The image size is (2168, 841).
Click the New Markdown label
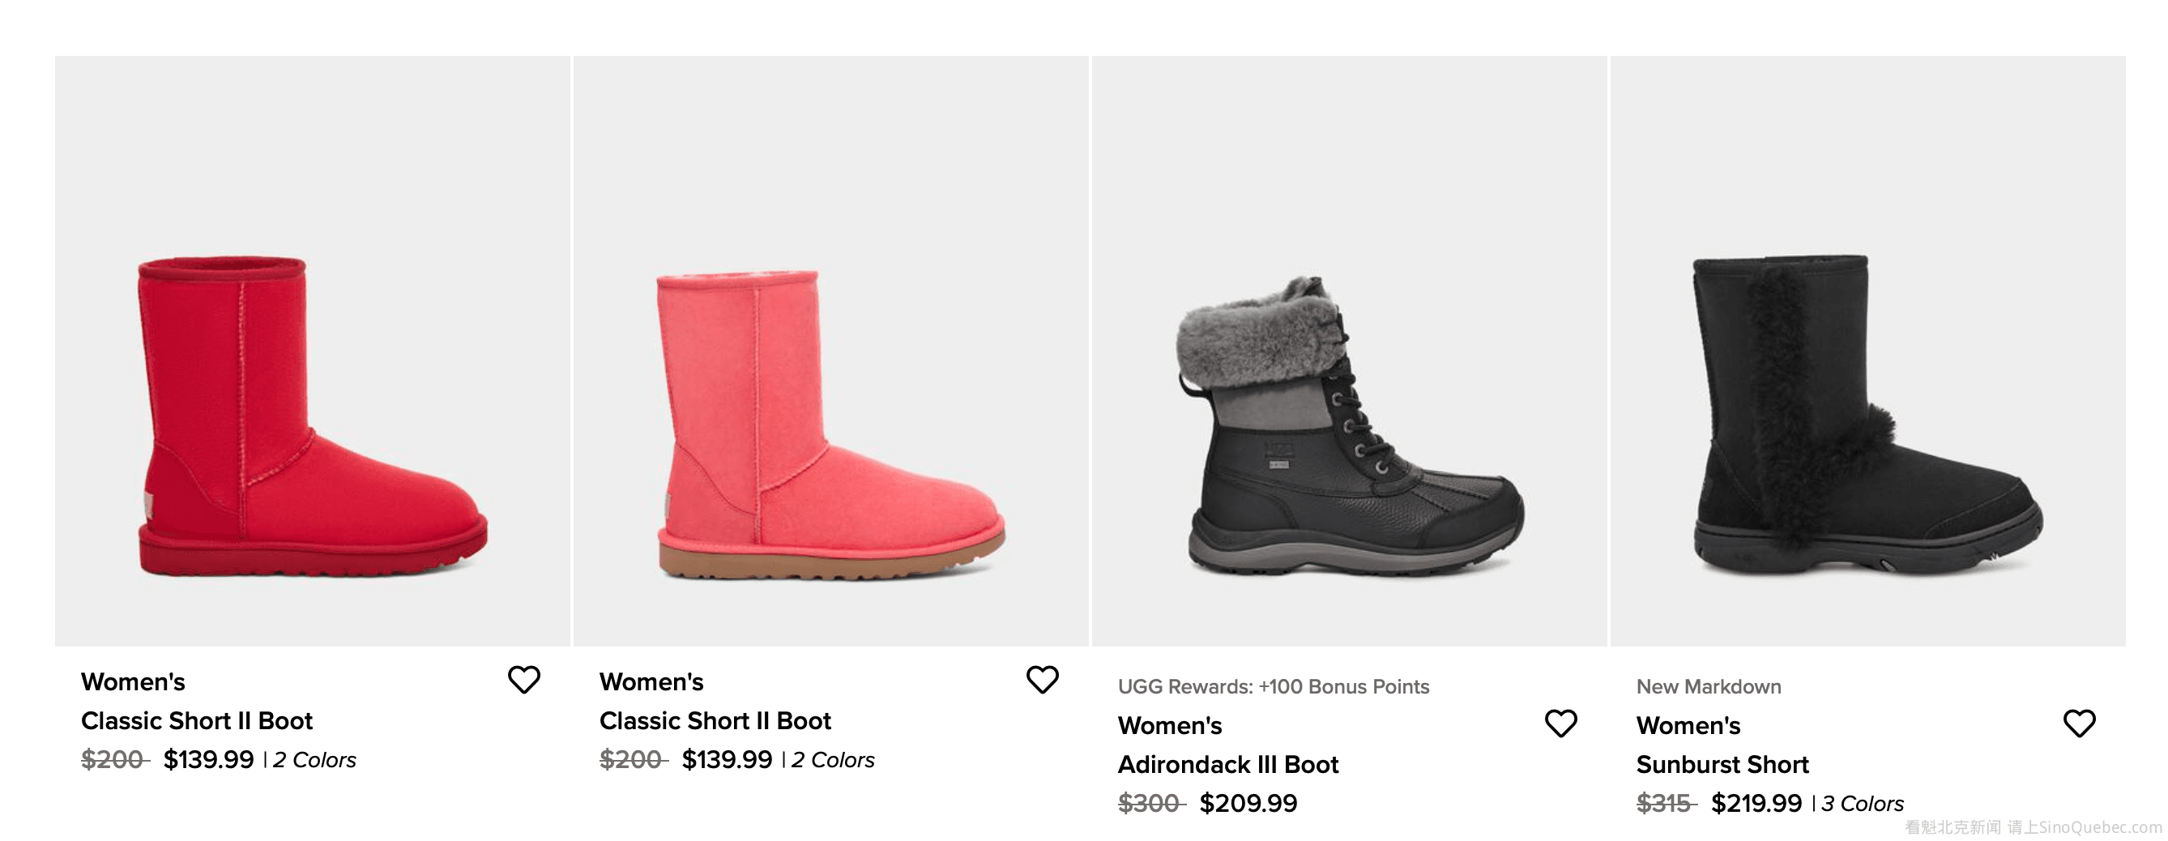[x=1708, y=687]
